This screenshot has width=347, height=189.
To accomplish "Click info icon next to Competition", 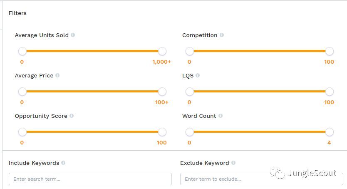I will point(222,35).
